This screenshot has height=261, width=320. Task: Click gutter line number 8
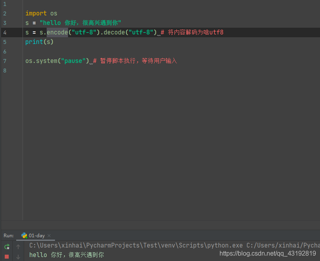5,70
